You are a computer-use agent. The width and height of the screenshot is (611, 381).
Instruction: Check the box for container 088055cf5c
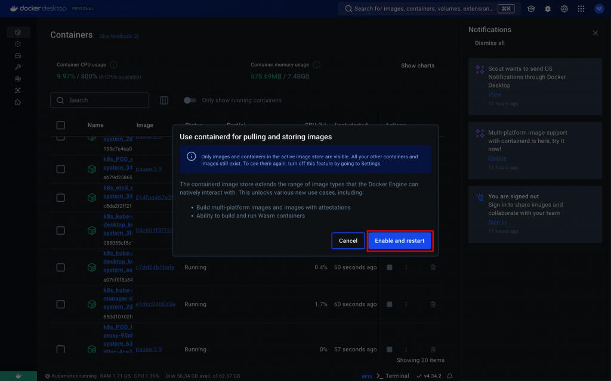(61, 230)
